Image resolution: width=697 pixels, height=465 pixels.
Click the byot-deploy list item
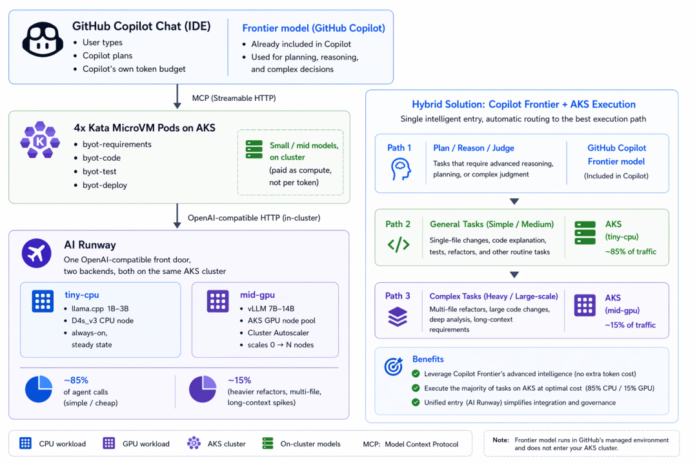(x=105, y=185)
